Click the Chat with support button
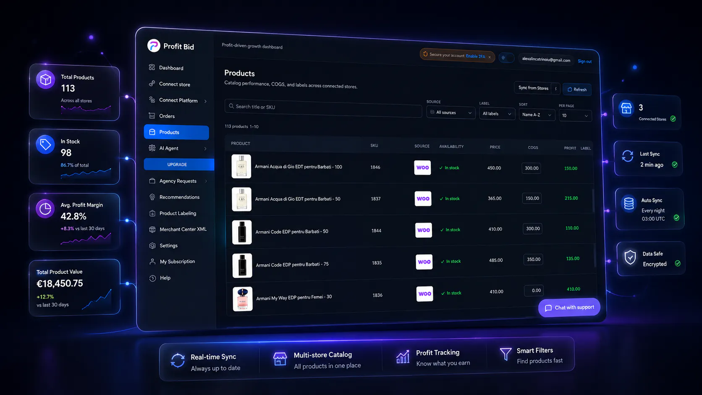This screenshot has width=702, height=395. (x=569, y=308)
